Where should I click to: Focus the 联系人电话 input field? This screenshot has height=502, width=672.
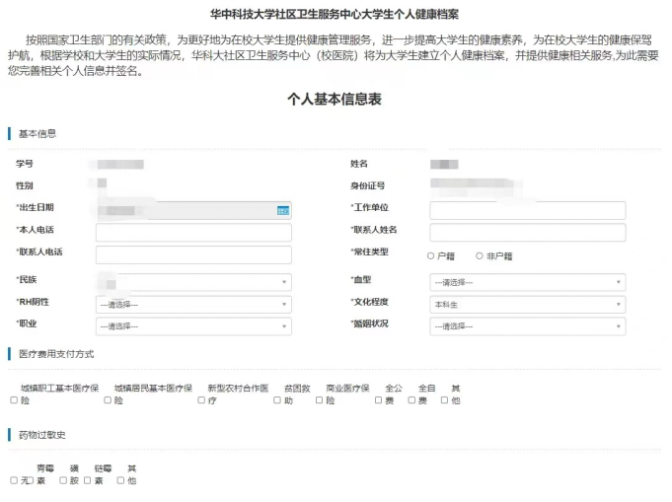[193, 254]
